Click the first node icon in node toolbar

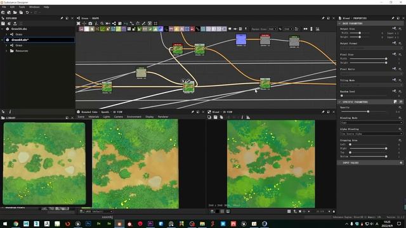click(x=81, y=29)
